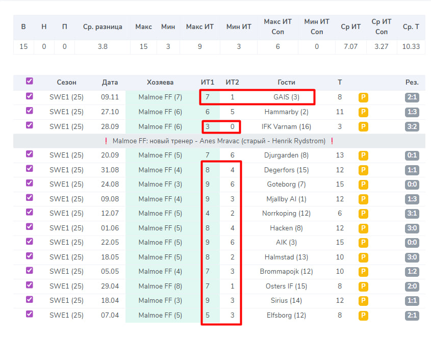The width and height of the screenshot is (431, 339).
Task: Open the 3:2 result for IFK Varnam match
Action: point(412,126)
